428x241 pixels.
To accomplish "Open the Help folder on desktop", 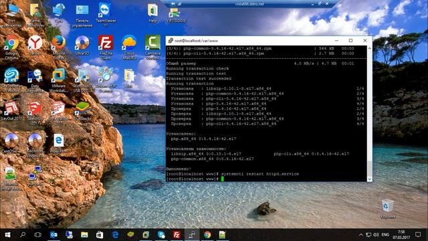I will click(x=153, y=13).
